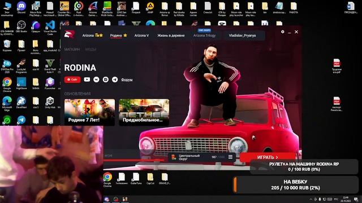
Task: Open the Центральный Округ server selector
Action: click(x=202, y=157)
